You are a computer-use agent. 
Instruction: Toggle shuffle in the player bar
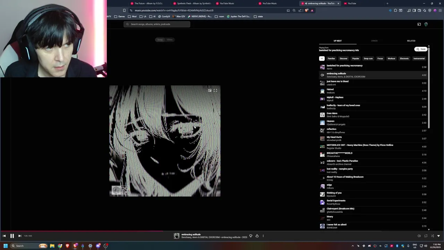pos(432,236)
